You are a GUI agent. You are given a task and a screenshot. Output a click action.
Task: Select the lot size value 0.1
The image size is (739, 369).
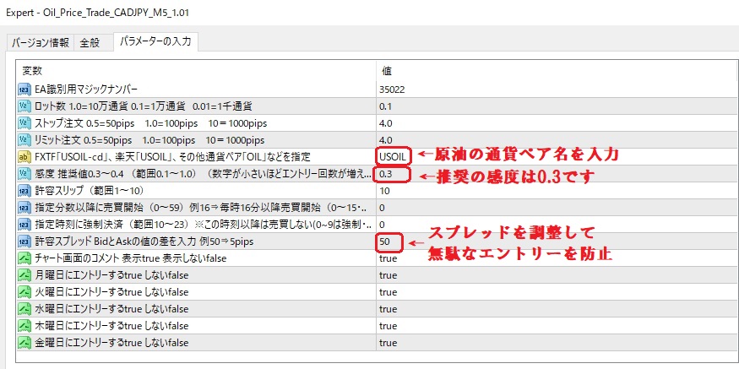(x=385, y=106)
